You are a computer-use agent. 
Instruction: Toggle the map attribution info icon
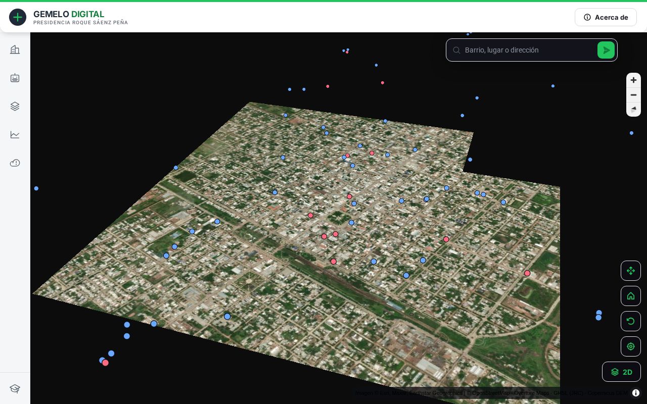636,393
